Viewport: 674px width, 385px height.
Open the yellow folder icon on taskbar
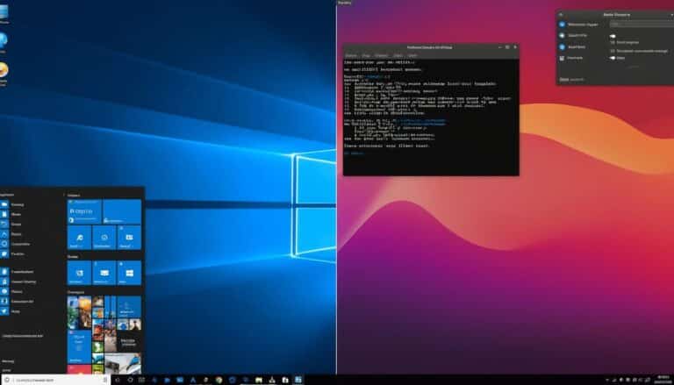(x=258, y=380)
